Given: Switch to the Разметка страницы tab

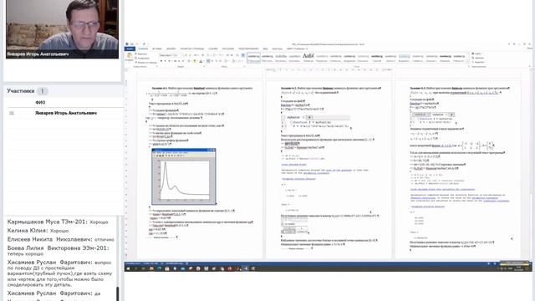Looking at the screenshot, I should (x=191, y=48).
